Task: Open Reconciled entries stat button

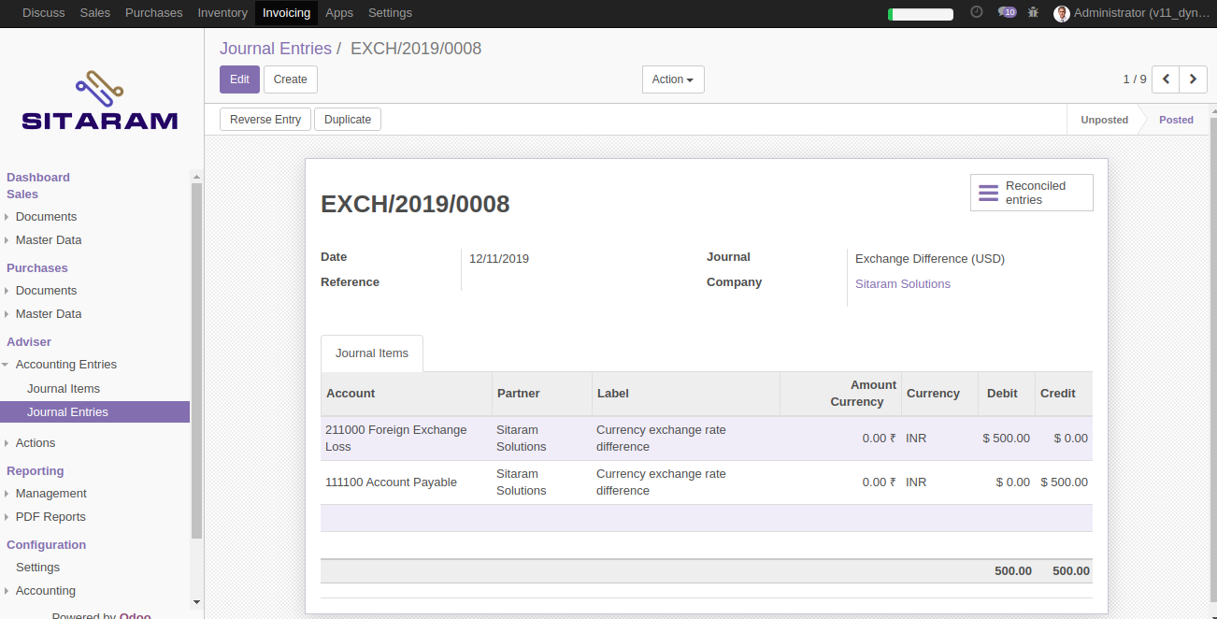Action: (1032, 193)
